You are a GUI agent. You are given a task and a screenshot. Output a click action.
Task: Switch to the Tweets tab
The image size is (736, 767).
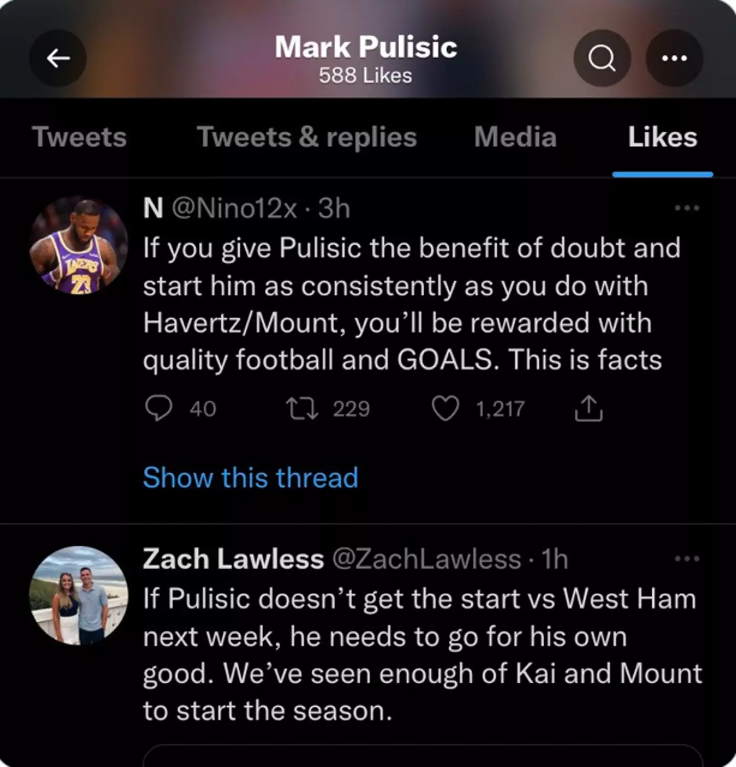click(x=79, y=137)
